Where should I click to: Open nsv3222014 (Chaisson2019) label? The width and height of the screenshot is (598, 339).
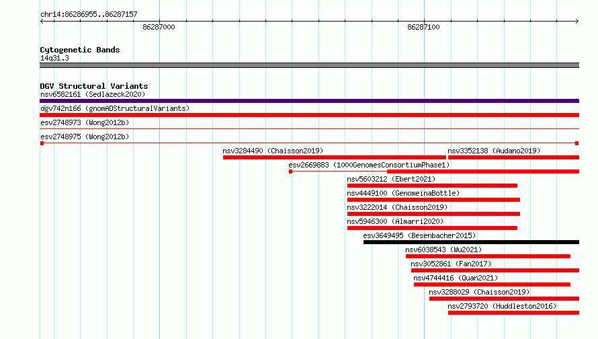397,207
